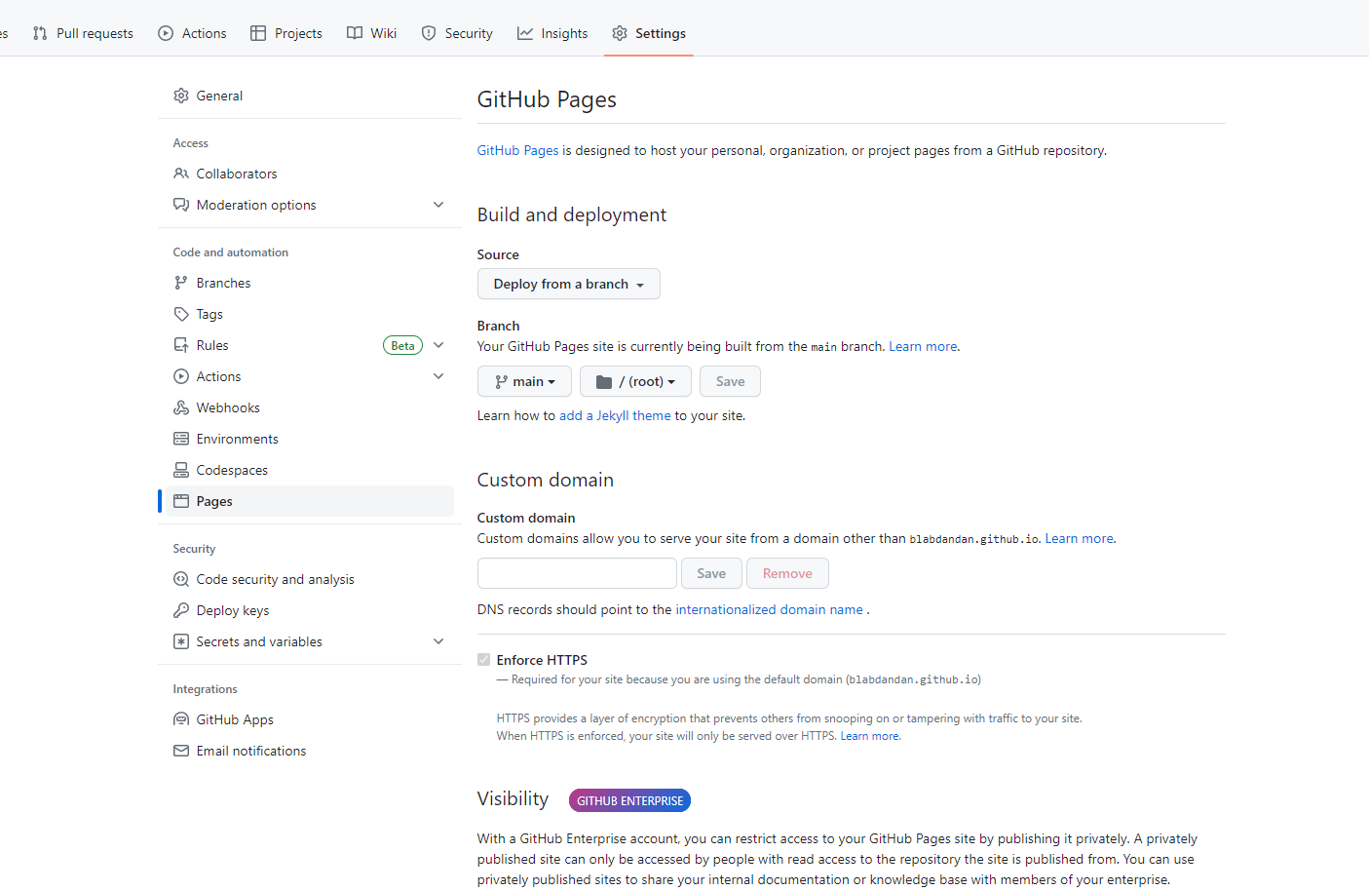This screenshot has height=891, width=1369.
Task: Click the GITHUB ENTERPRISE badge
Action: [629, 800]
